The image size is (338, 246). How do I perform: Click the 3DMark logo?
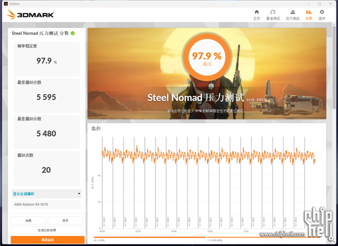coord(30,15)
